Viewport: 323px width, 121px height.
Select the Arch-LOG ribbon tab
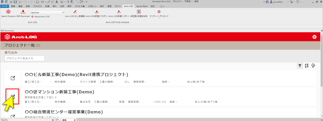pyautogui.click(x=128, y=6)
